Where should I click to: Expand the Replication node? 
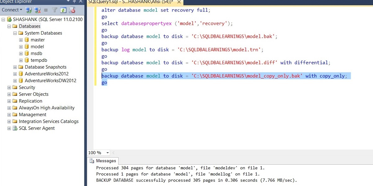pos(9,101)
